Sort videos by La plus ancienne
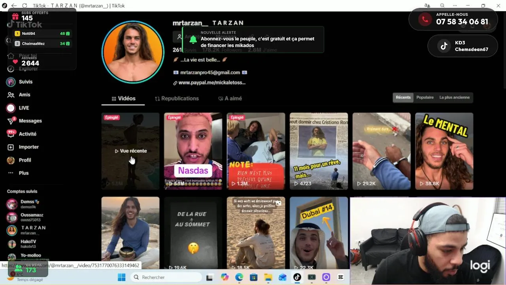506x285 pixels. 455,97
